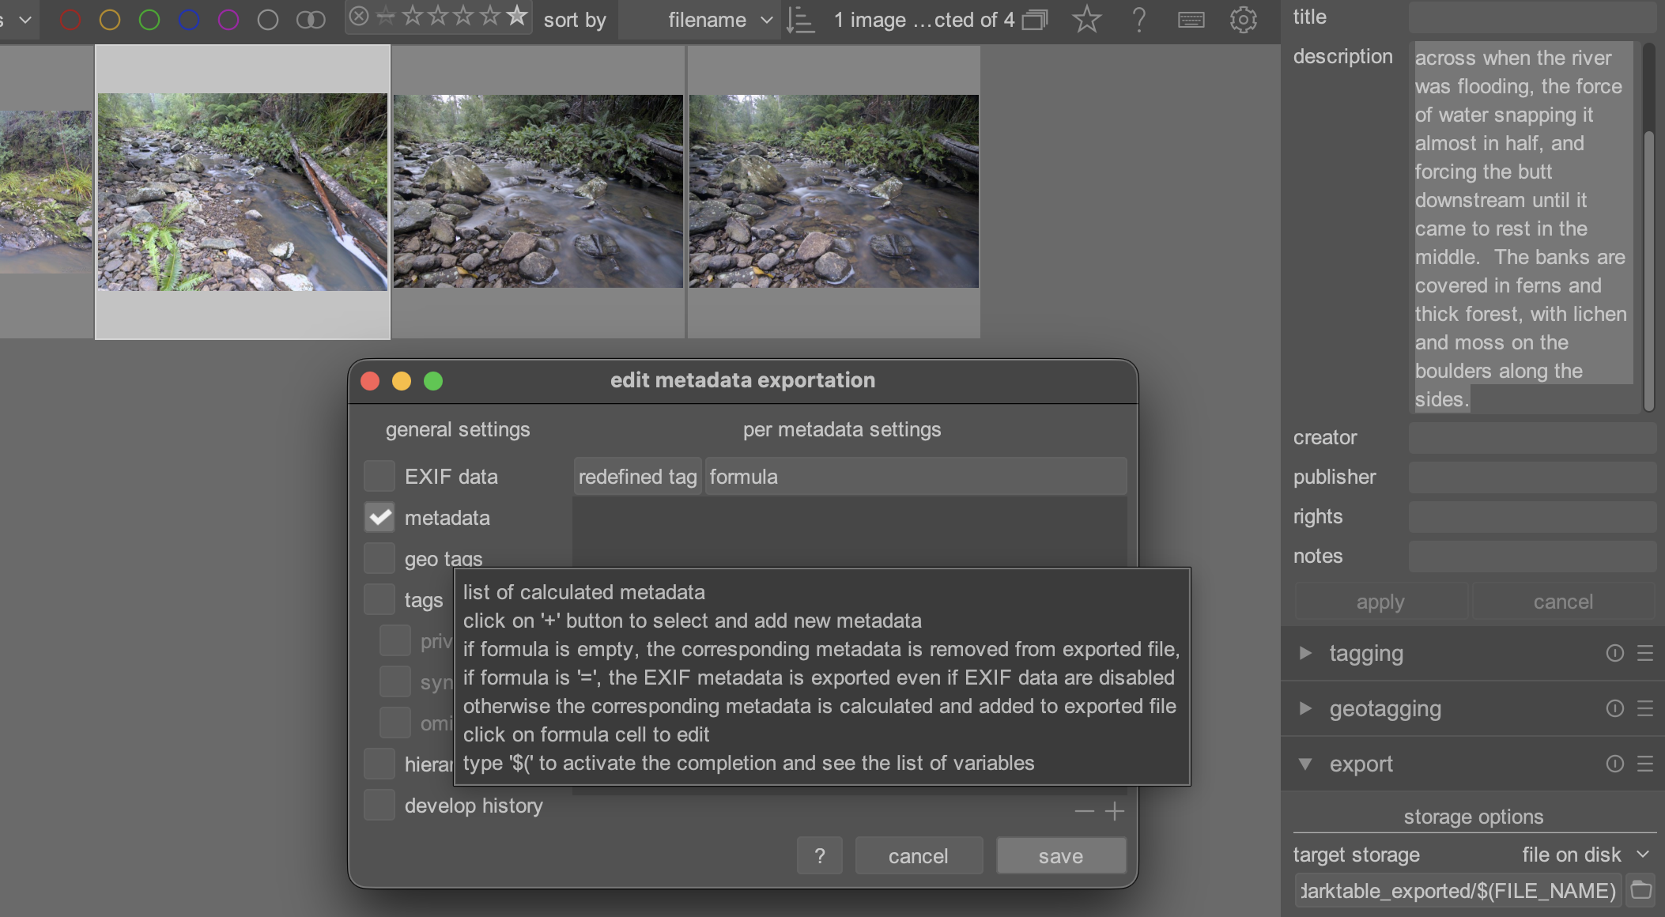Enable the EXIF data checkbox
The image size is (1665, 917).
click(x=379, y=477)
